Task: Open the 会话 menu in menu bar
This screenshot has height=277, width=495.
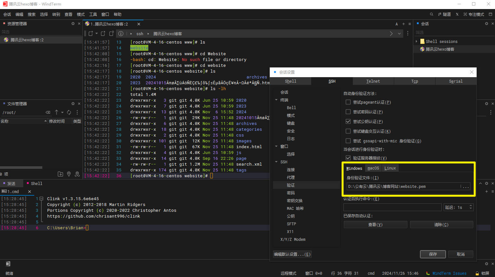Action: click(7, 14)
